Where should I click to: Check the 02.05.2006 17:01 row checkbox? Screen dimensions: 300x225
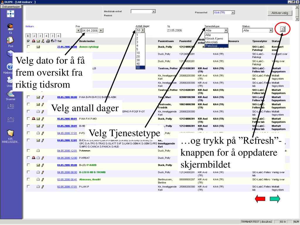click(28, 186)
